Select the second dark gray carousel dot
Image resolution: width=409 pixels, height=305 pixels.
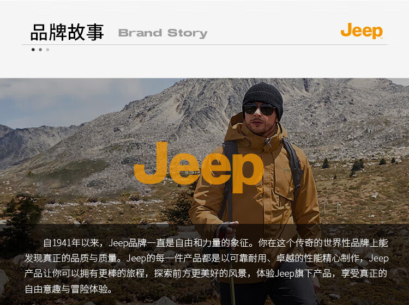[x=40, y=50]
